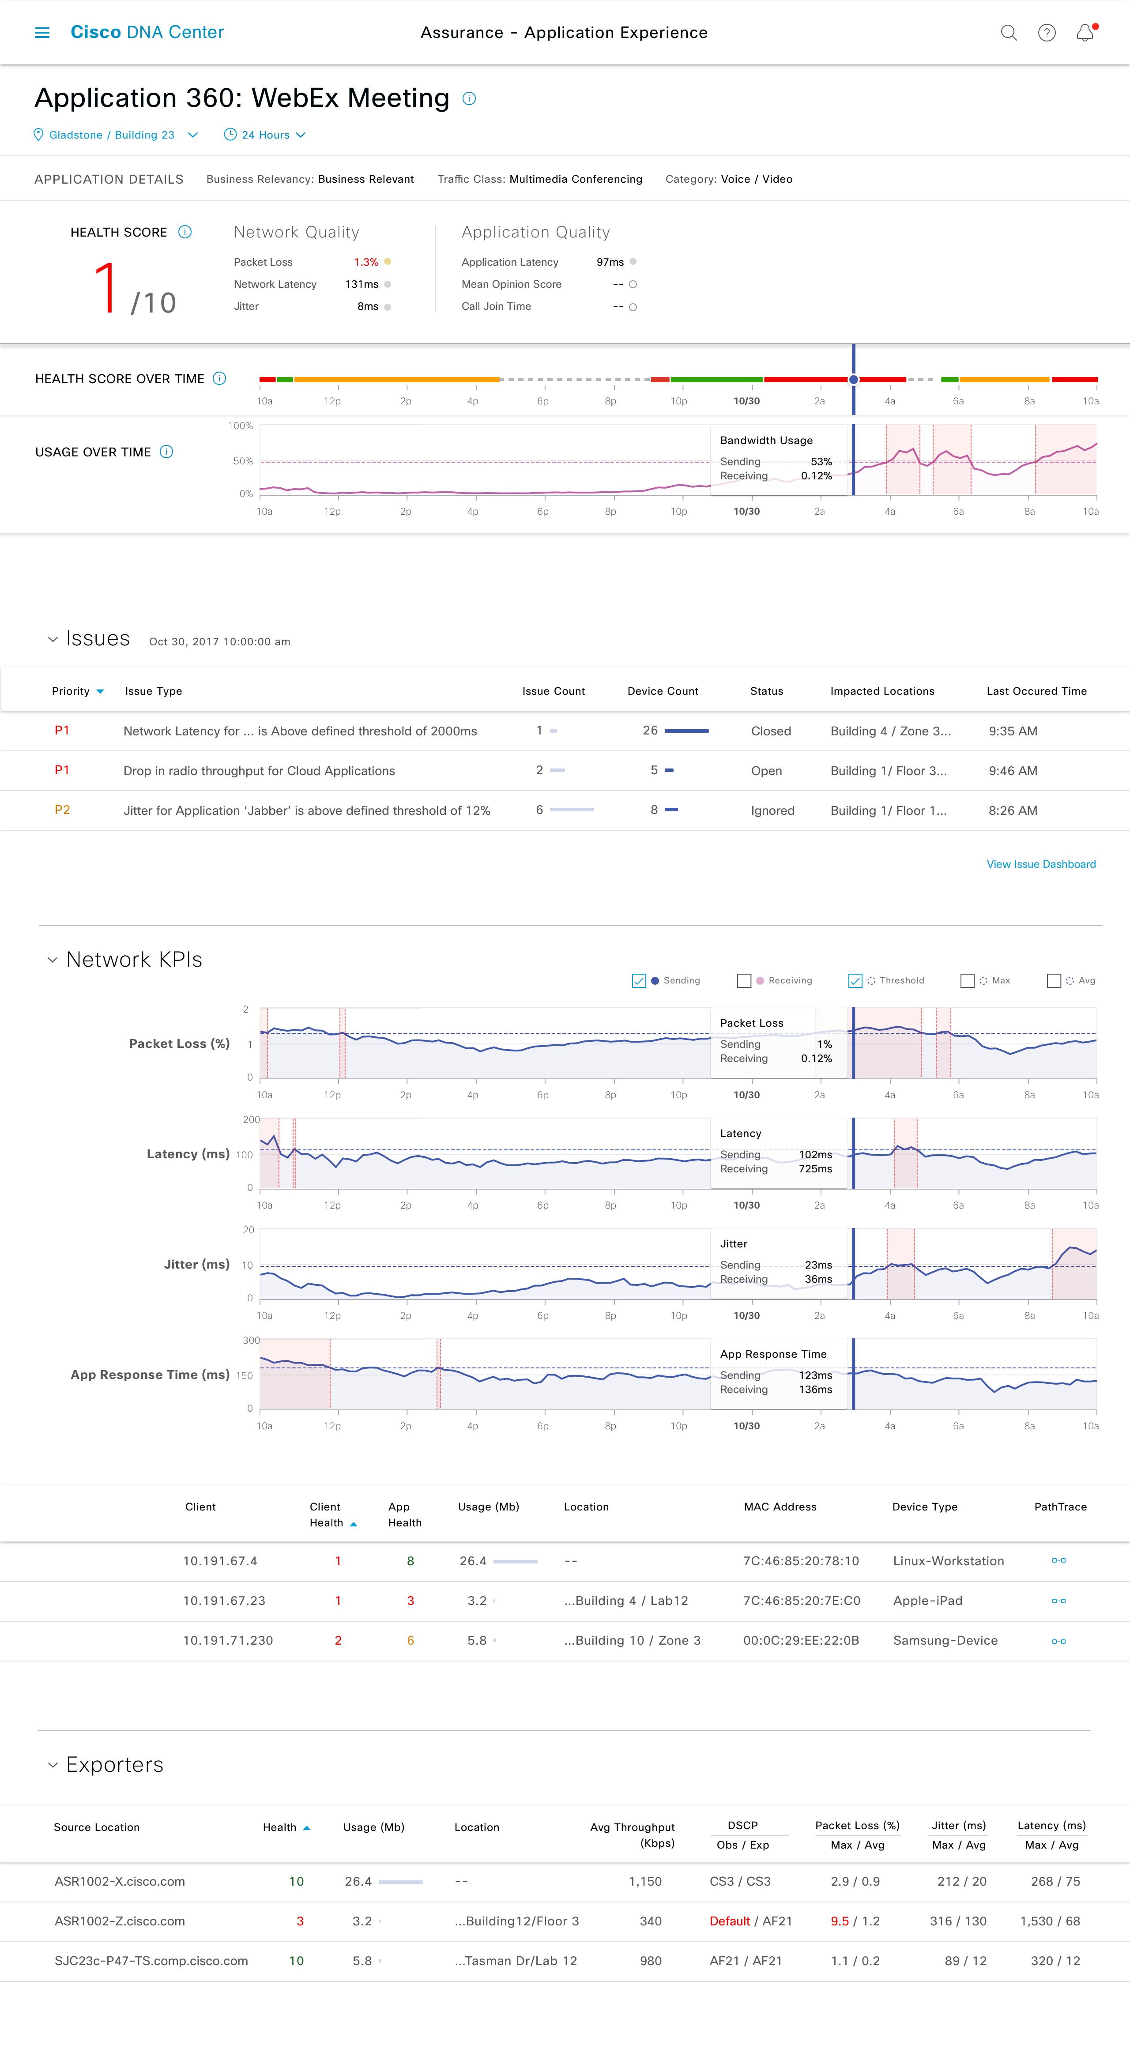
Task: Click Building 4 / Zone 3 impacted location
Action: [890, 731]
